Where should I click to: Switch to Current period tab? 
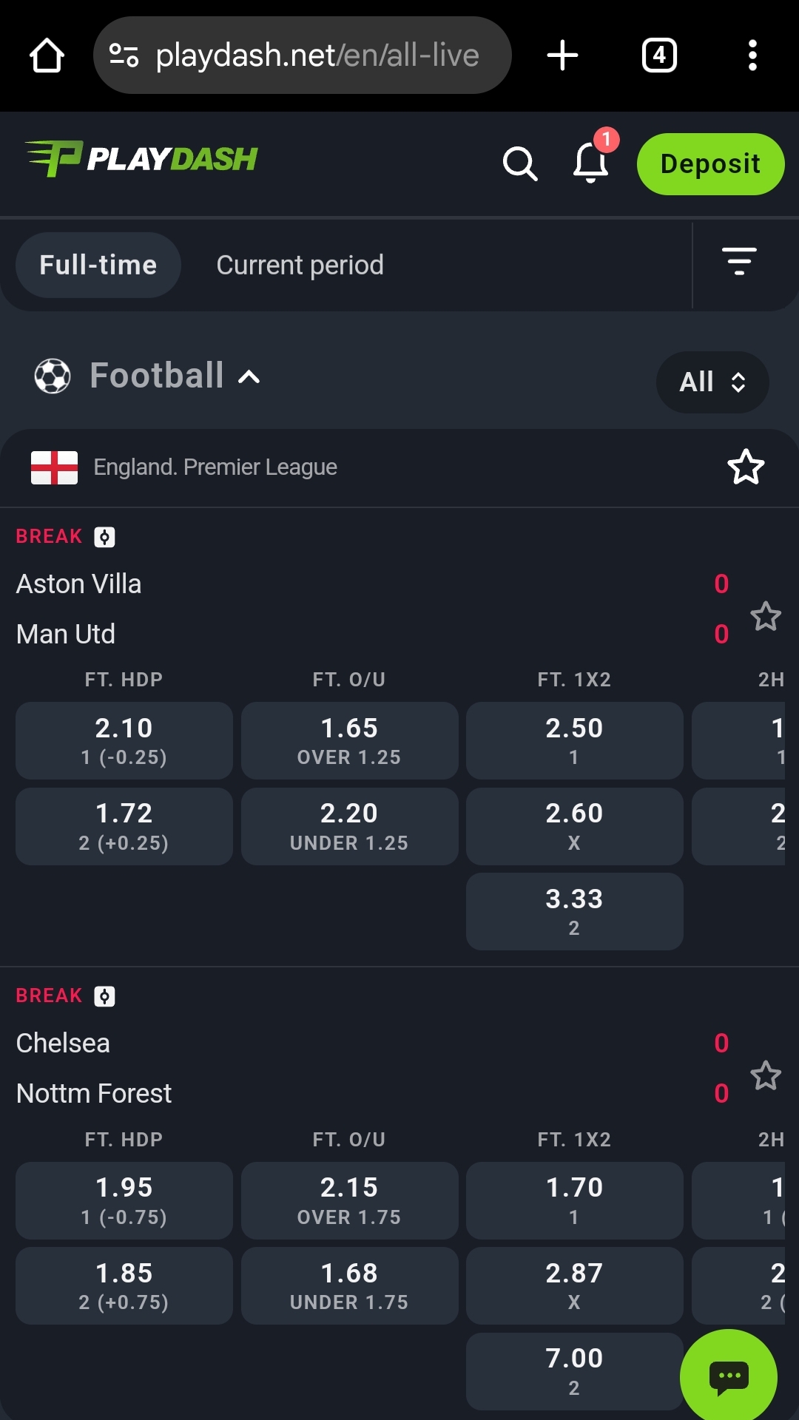point(300,266)
